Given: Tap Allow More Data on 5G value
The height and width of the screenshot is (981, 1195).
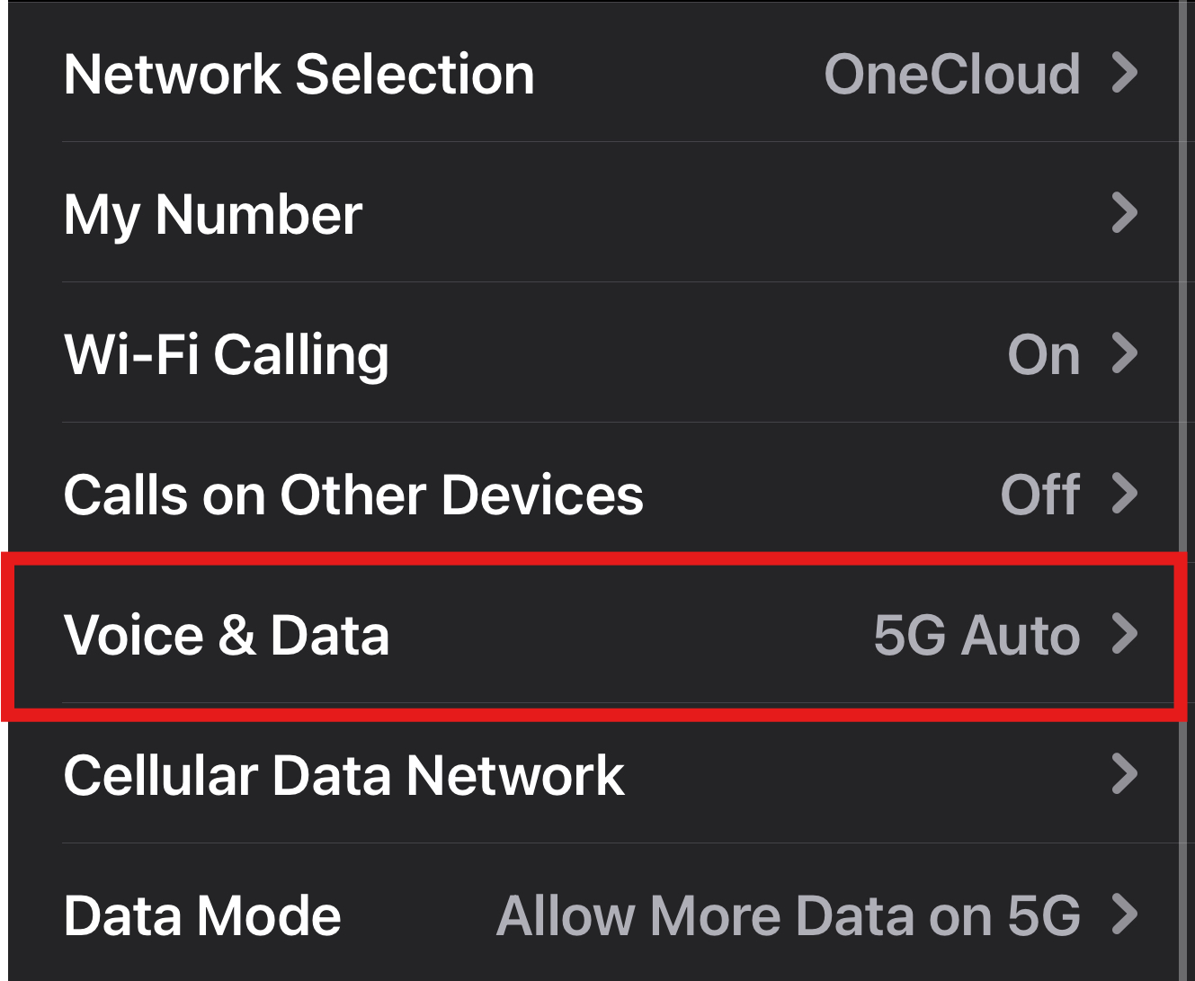Looking at the screenshot, I should click(x=789, y=916).
